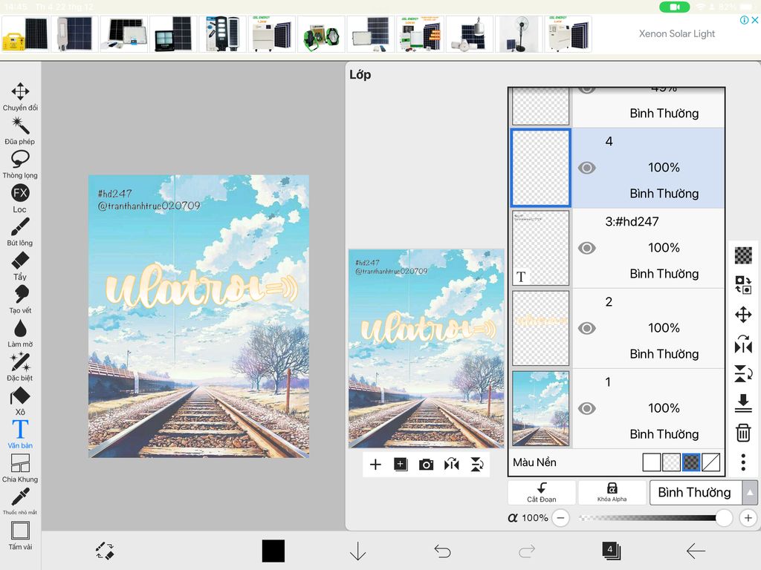Select the Tạo vết smudge tool

(x=20, y=300)
